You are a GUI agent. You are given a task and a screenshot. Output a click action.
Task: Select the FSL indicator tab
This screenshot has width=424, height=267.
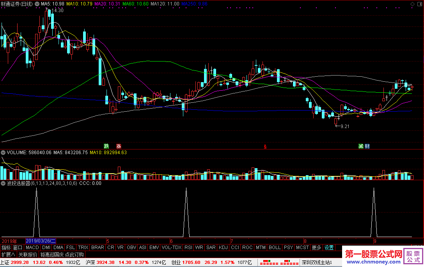point(71,248)
